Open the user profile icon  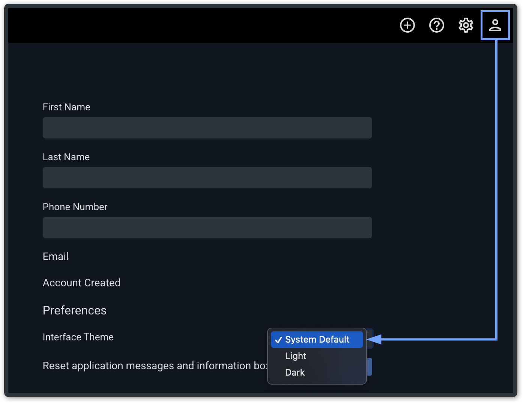click(495, 26)
